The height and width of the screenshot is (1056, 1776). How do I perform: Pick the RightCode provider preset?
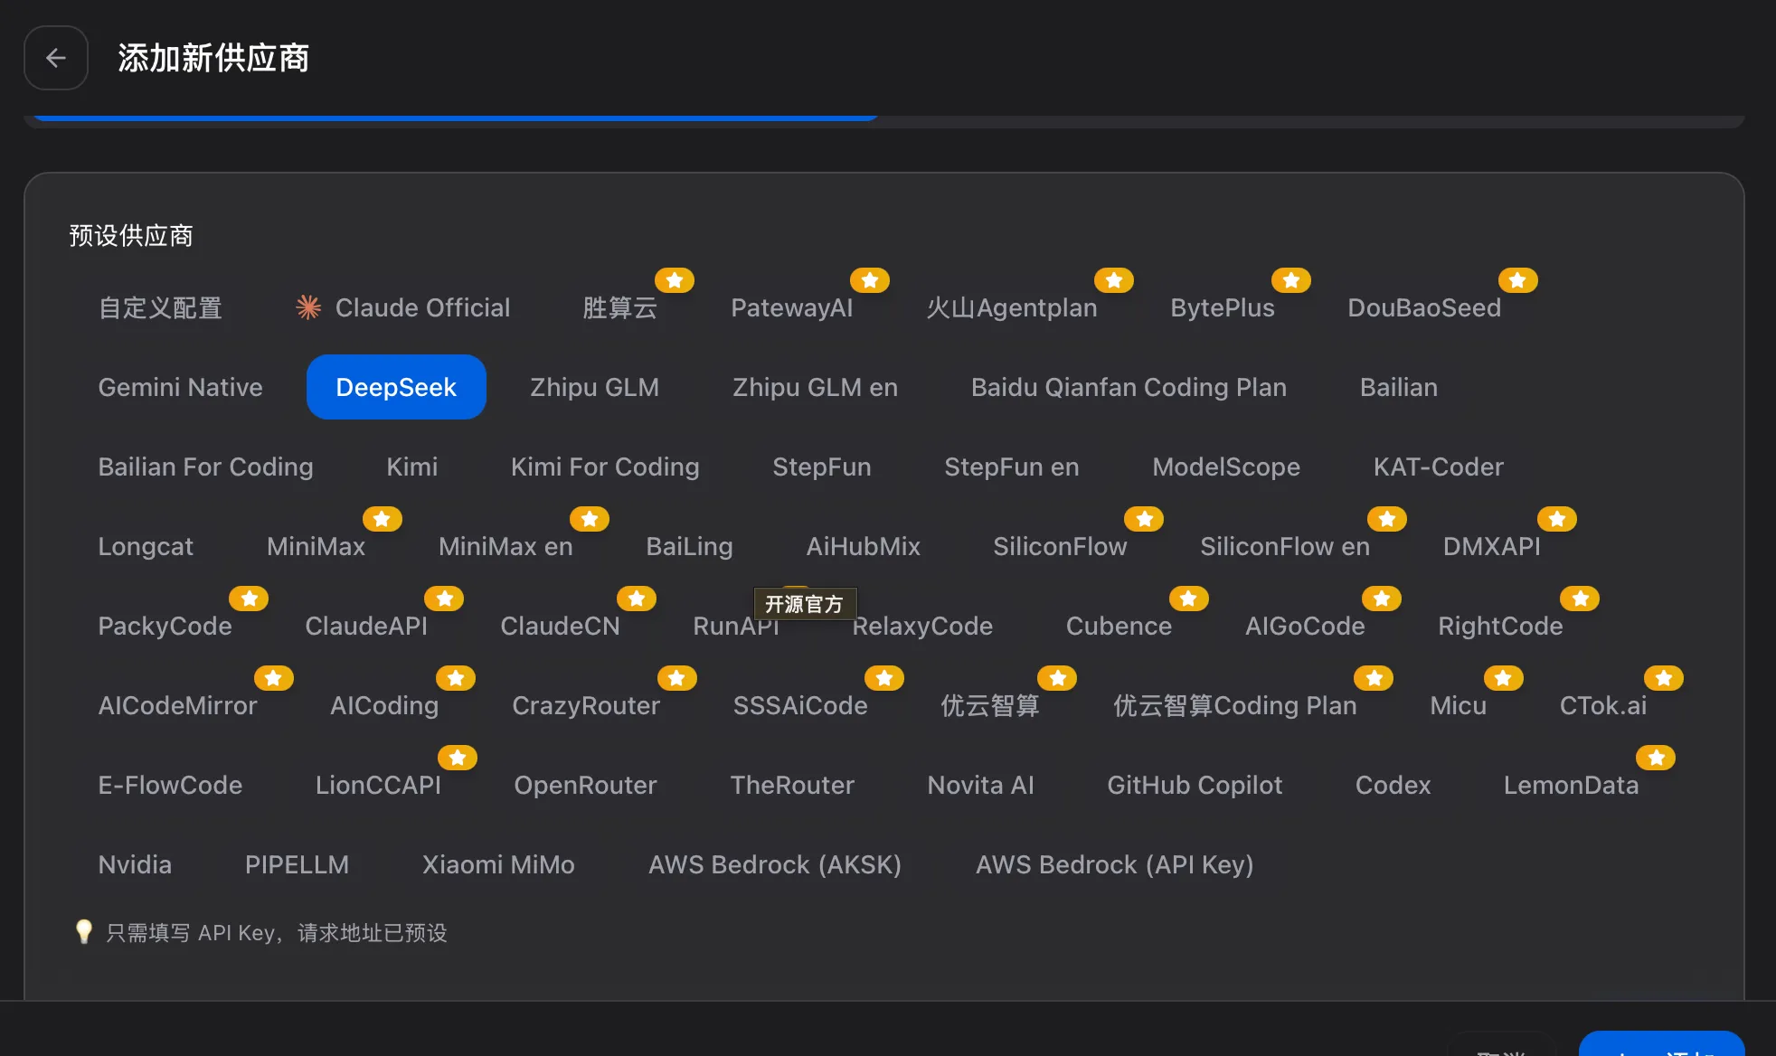[1501, 626]
